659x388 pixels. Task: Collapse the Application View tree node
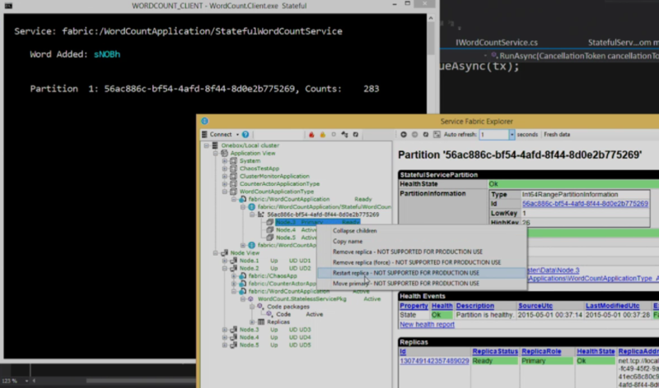point(216,153)
